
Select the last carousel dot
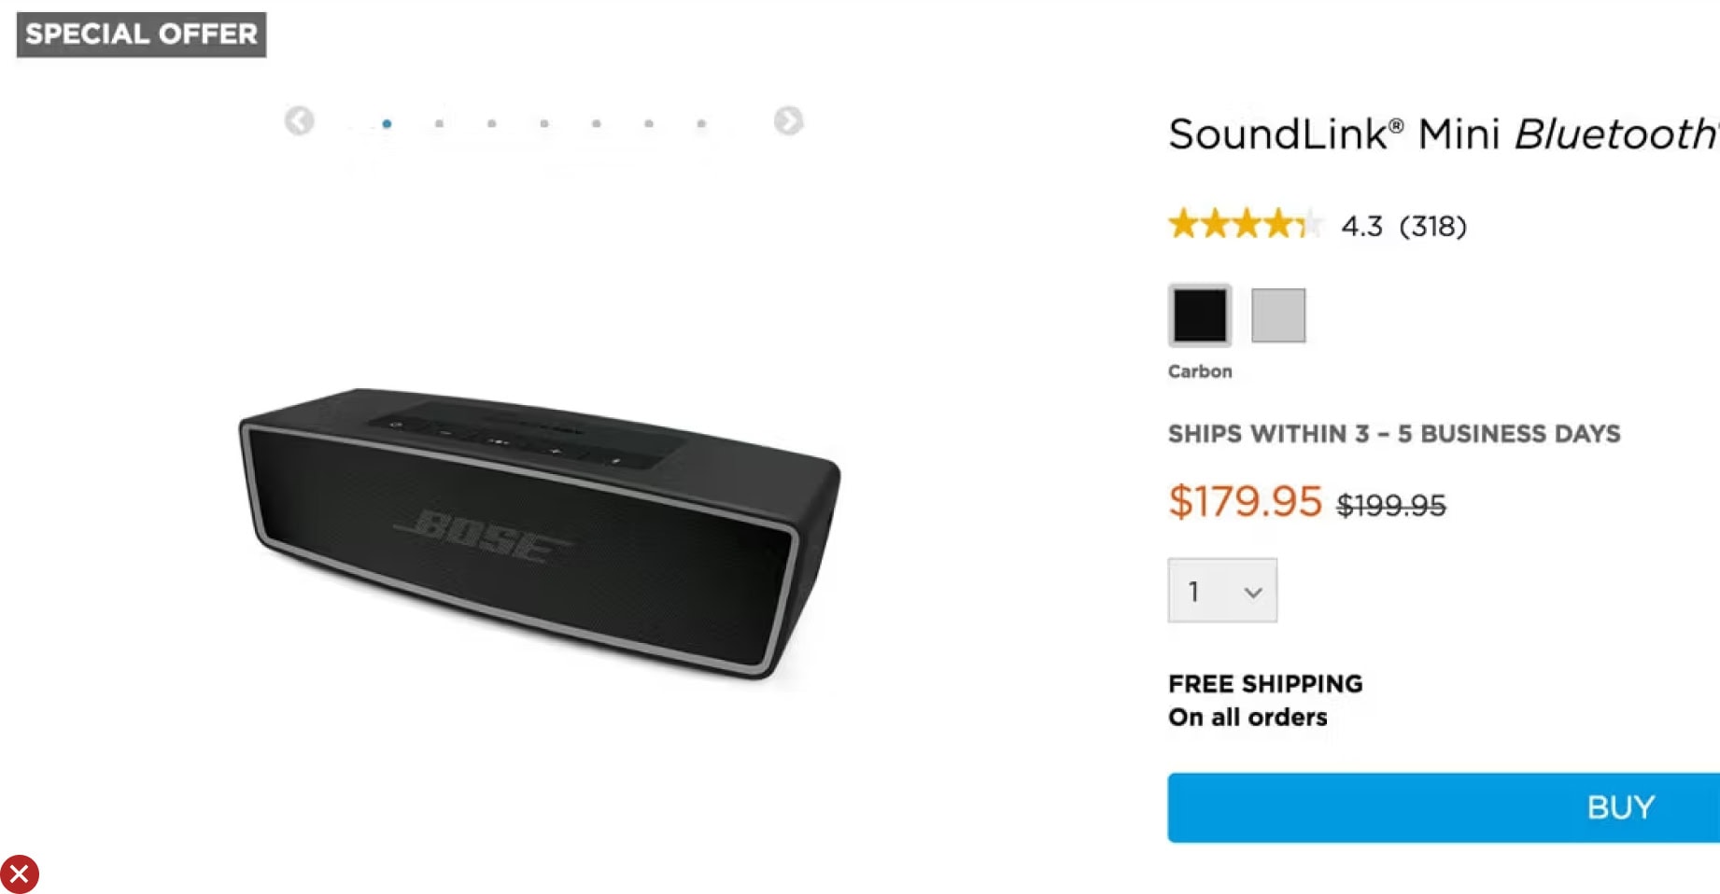(701, 123)
